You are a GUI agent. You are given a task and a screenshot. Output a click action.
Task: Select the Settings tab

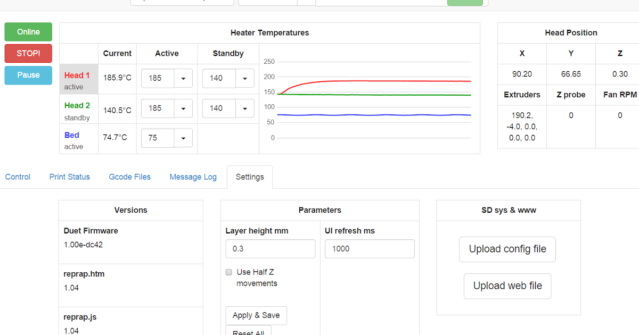click(250, 177)
